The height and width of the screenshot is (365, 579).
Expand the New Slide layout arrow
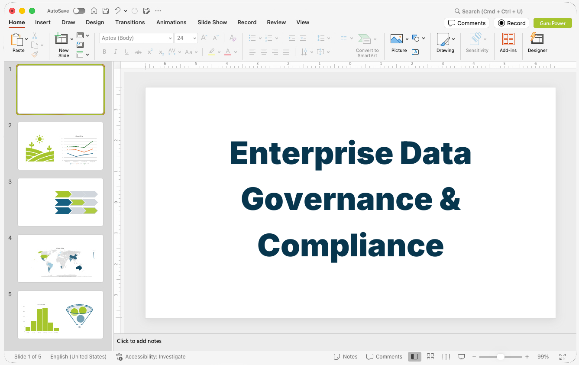pos(72,39)
